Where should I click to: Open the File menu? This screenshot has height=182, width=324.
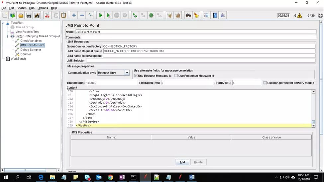pyautogui.click(x=4, y=8)
